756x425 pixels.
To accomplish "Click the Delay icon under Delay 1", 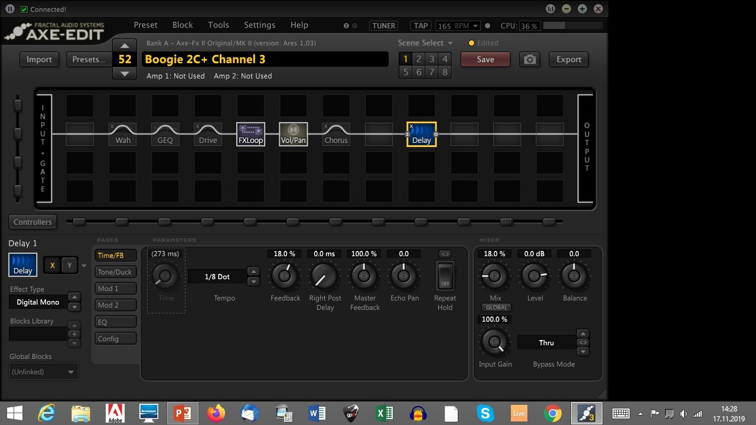I will coord(23,264).
